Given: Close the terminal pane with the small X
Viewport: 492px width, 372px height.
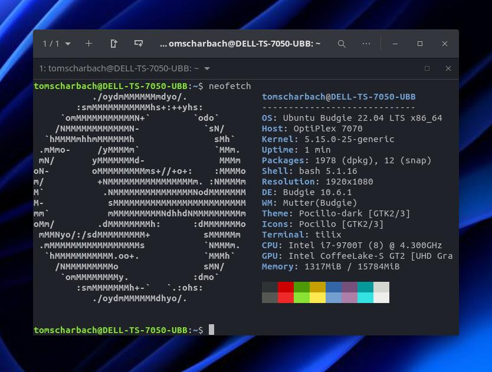Looking at the screenshot, I should [448, 68].
